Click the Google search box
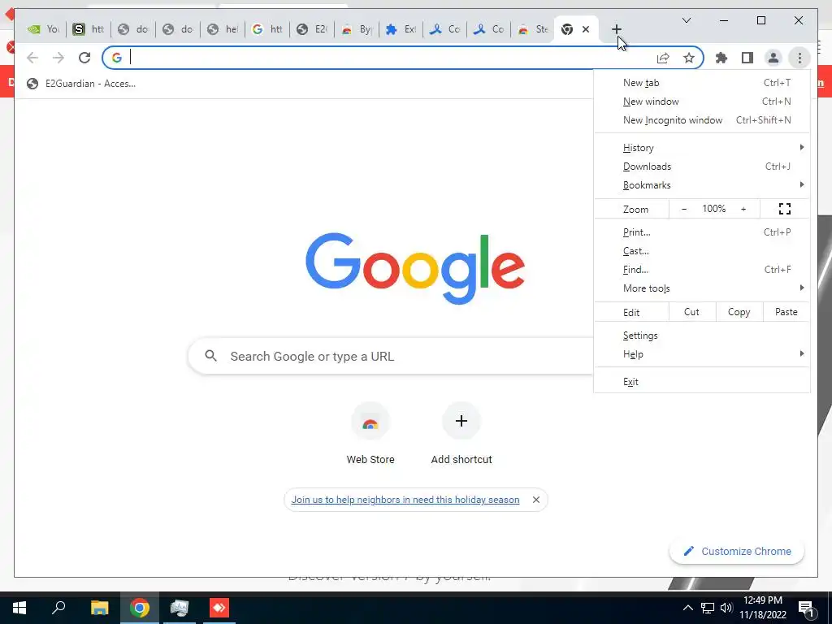832x624 pixels. 391,356
